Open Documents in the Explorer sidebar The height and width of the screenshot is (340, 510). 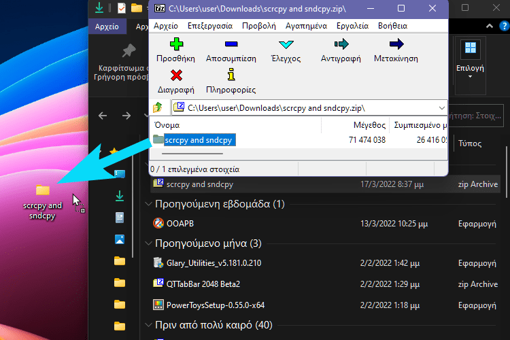[x=120, y=218]
